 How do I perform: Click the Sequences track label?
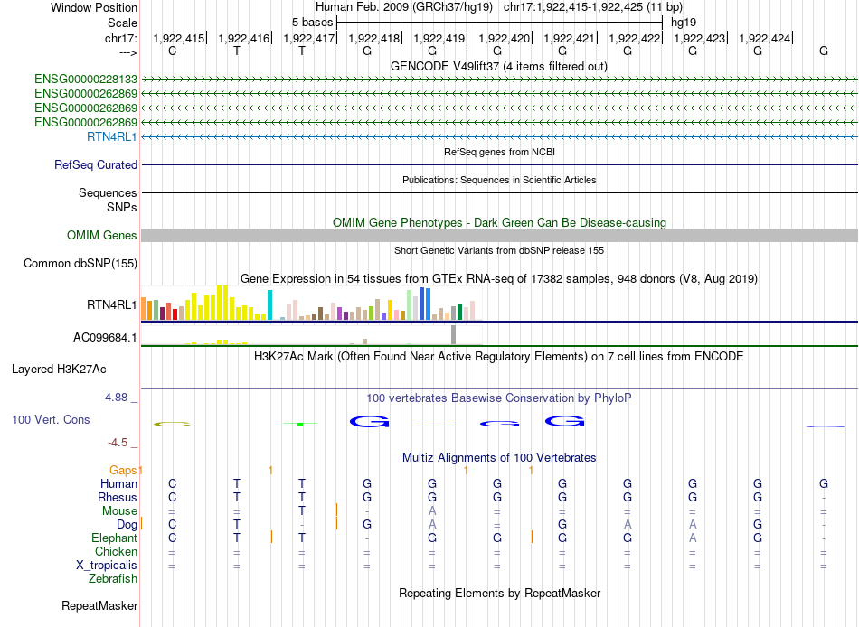108,192
